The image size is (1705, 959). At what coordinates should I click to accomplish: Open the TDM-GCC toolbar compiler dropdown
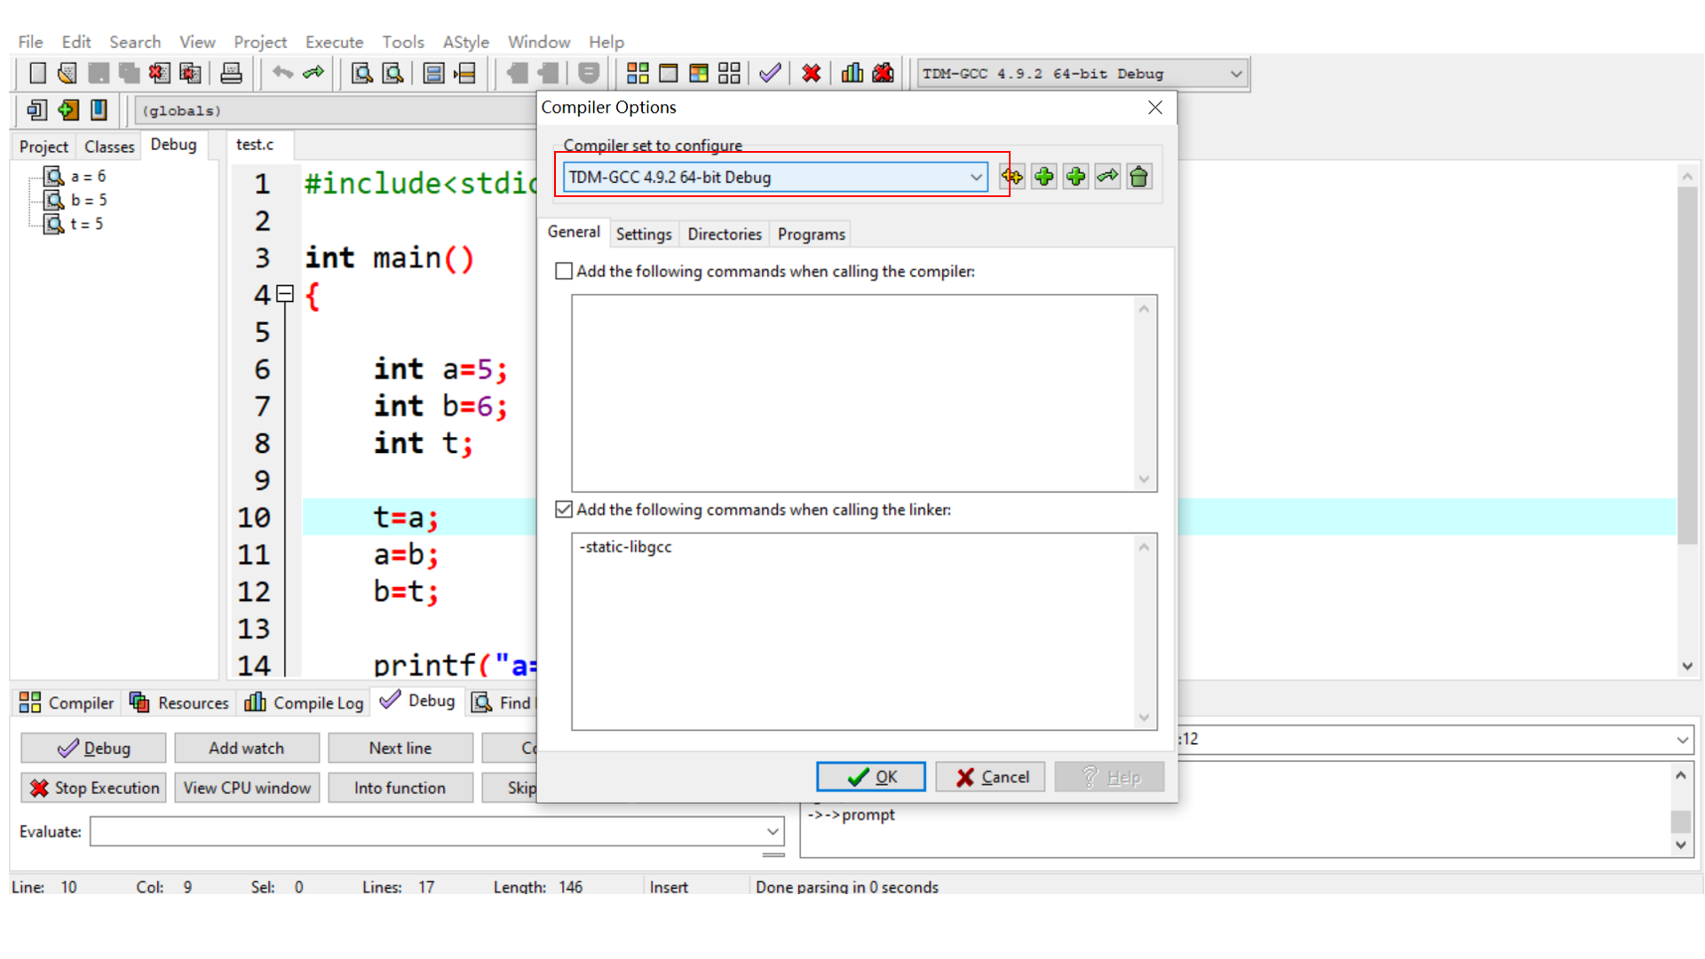click(x=1235, y=74)
